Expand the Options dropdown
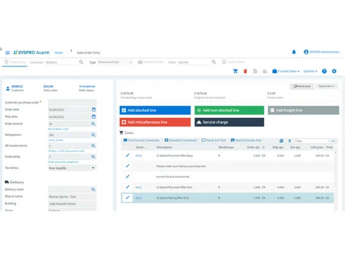This screenshot has width=345, height=259. click(x=310, y=71)
